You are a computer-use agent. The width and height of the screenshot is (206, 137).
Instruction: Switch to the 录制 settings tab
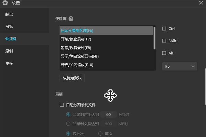coord(9,51)
